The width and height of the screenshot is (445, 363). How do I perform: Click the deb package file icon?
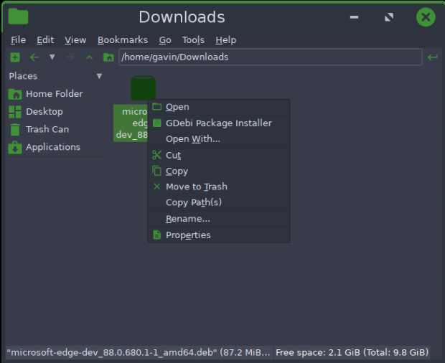tap(143, 88)
